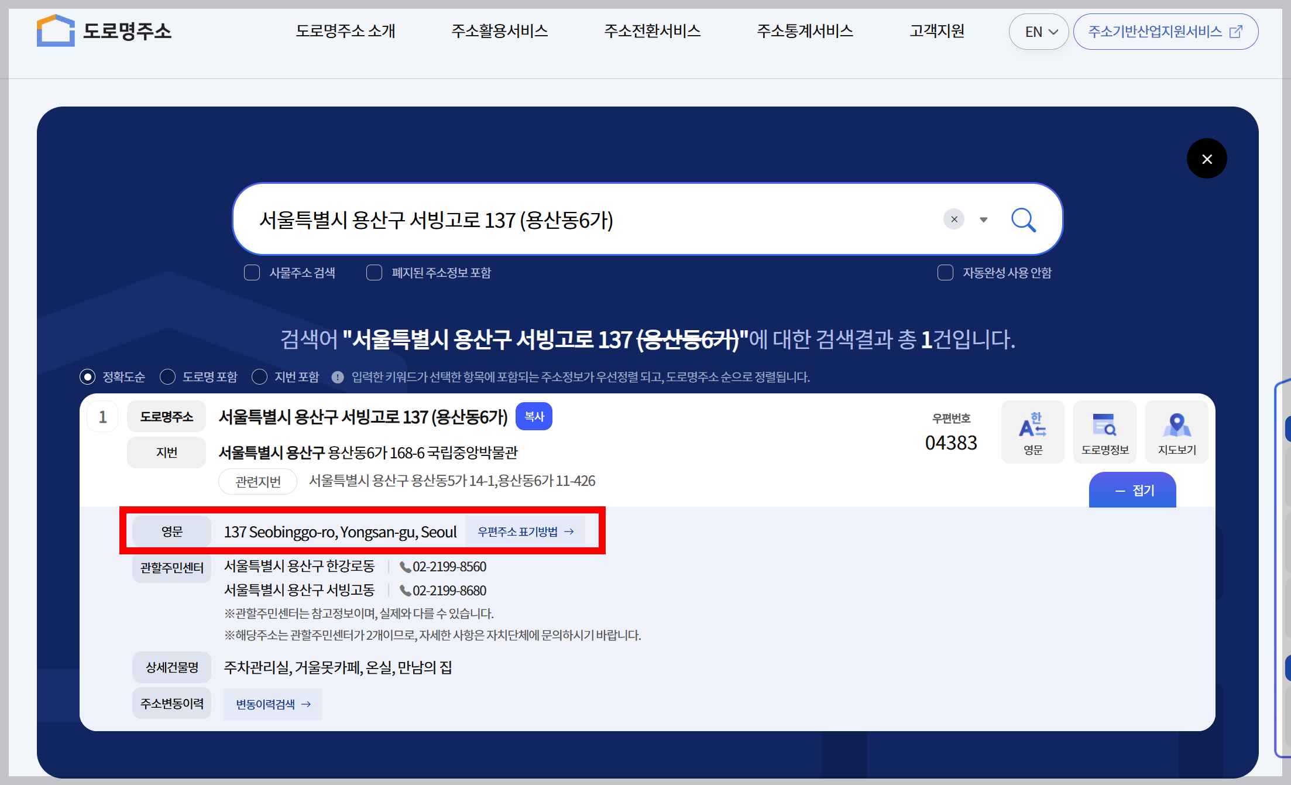Enable the 사물주소 검색 checkbox

252,273
